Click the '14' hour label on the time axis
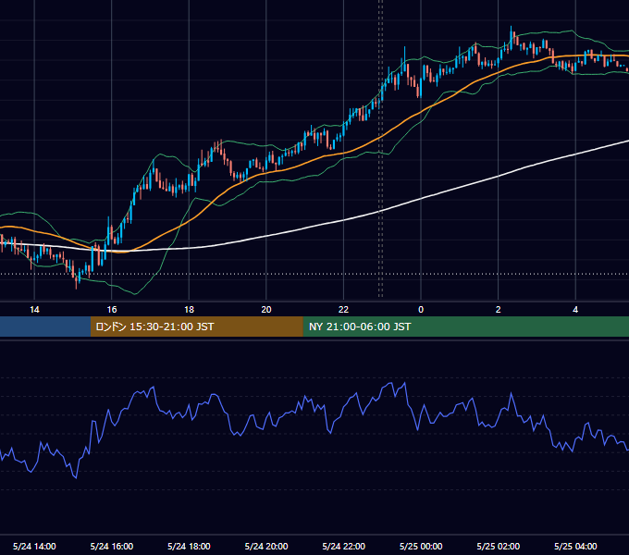This screenshot has height=555, width=629. (34, 310)
